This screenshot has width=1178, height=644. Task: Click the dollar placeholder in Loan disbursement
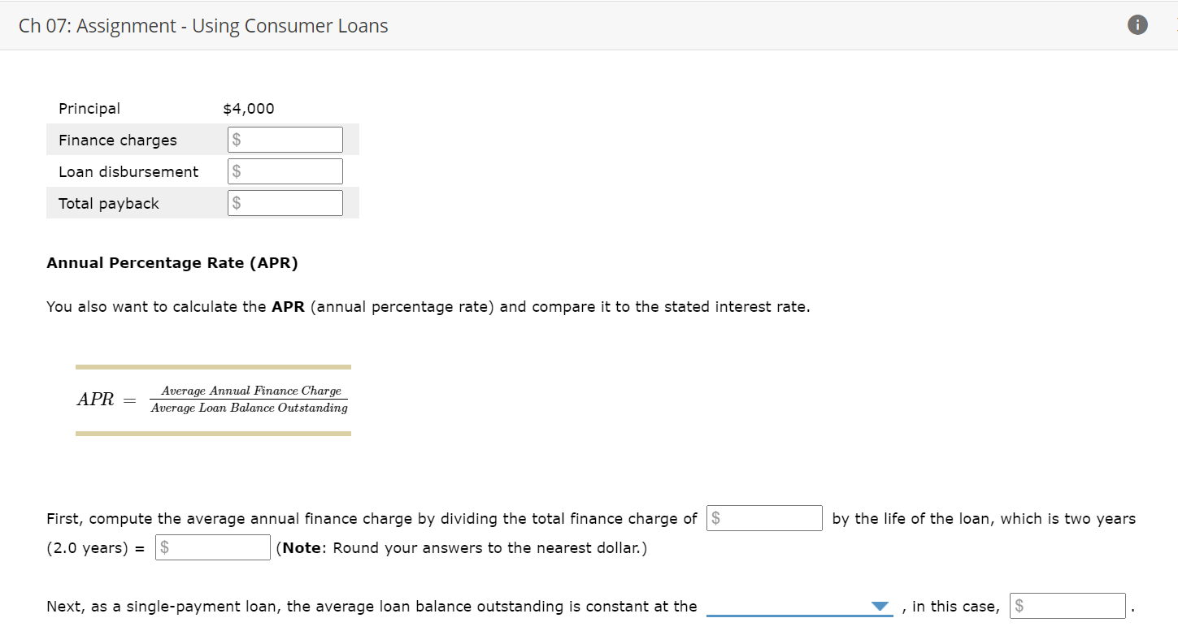[x=236, y=171]
